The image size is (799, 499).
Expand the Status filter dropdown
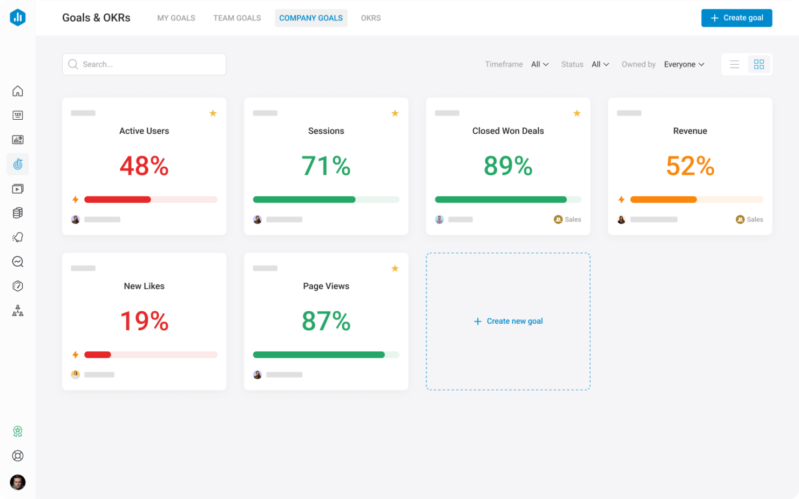click(600, 64)
